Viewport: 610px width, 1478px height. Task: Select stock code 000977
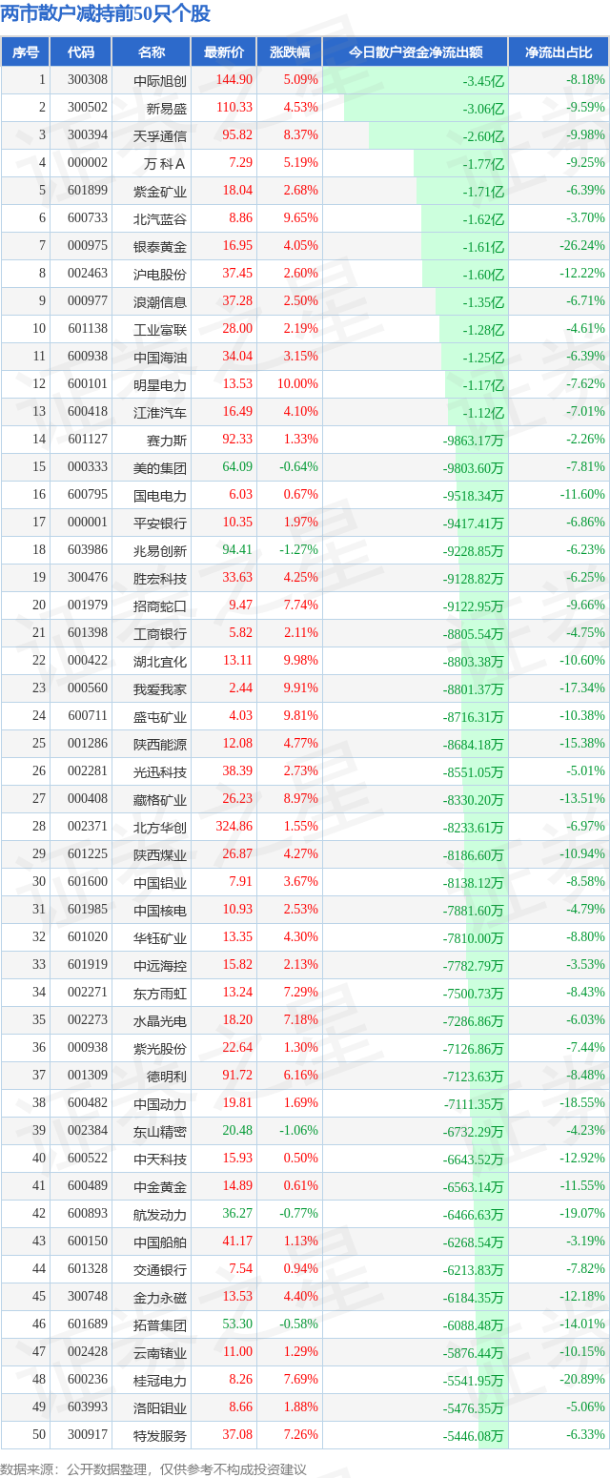88,301
